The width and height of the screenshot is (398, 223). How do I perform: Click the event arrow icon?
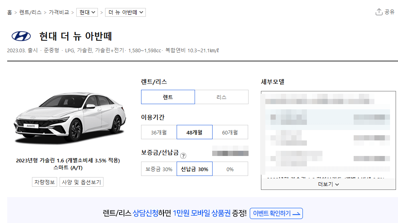coord(296,214)
